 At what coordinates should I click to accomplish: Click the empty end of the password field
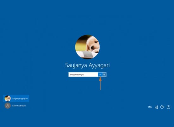pyautogui.click(x=91, y=75)
